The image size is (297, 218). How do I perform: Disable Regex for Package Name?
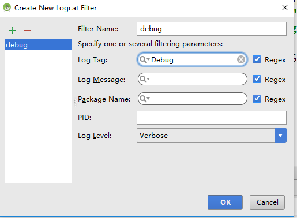257,99
